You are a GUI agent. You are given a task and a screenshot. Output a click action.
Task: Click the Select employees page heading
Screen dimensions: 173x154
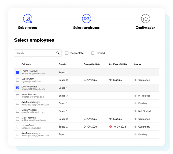point(34,40)
